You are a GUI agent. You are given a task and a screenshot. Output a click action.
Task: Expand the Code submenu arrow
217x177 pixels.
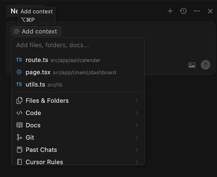(137, 113)
